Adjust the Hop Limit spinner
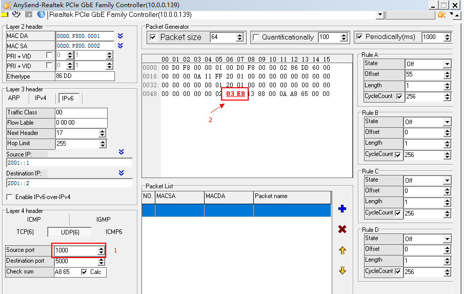Viewport: 464px width, 294px height. [x=103, y=144]
